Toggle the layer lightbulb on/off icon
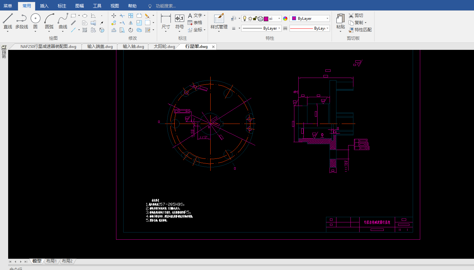The width and height of the screenshot is (474, 270). [x=244, y=19]
